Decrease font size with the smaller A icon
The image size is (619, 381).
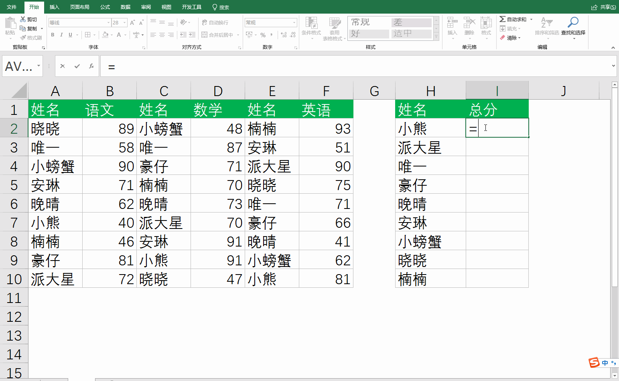[x=141, y=23]
